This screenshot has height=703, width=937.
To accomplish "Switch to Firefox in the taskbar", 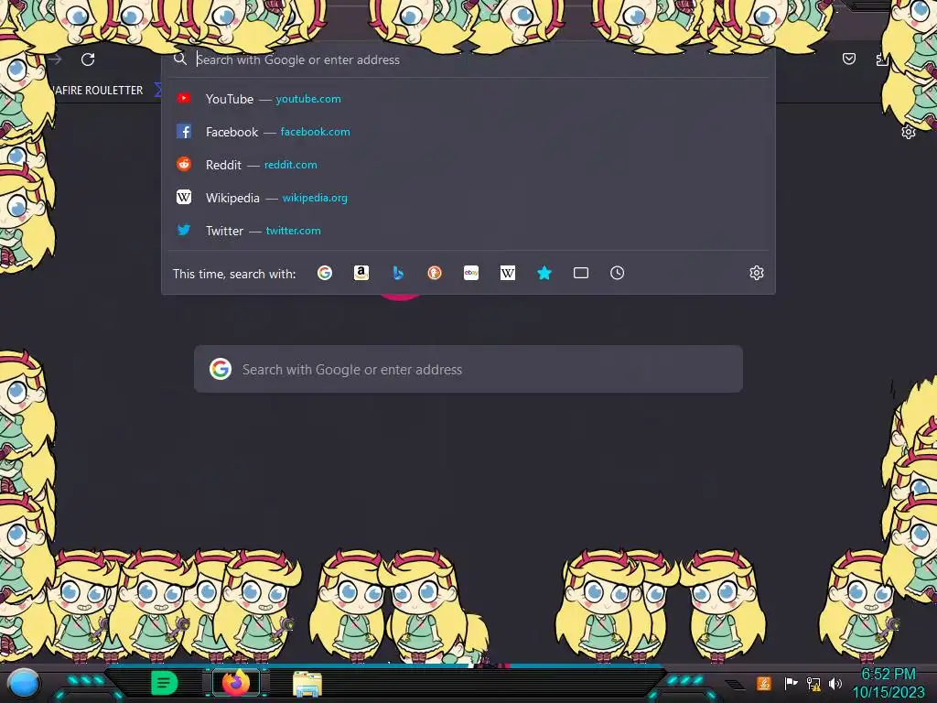I will point(236,683).
